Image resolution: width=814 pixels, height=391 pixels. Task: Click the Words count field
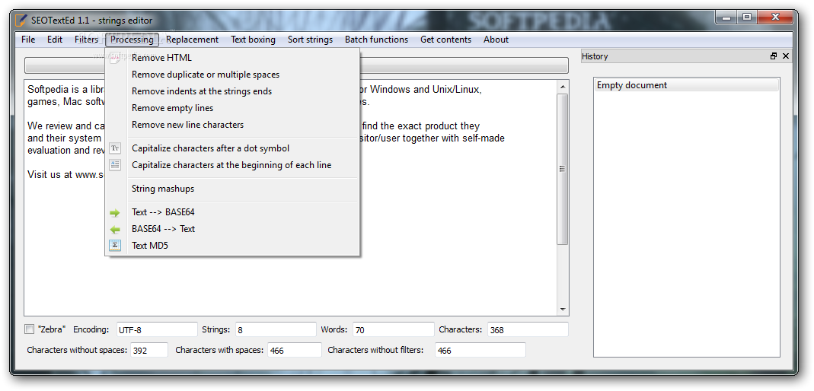coord(394,329)
